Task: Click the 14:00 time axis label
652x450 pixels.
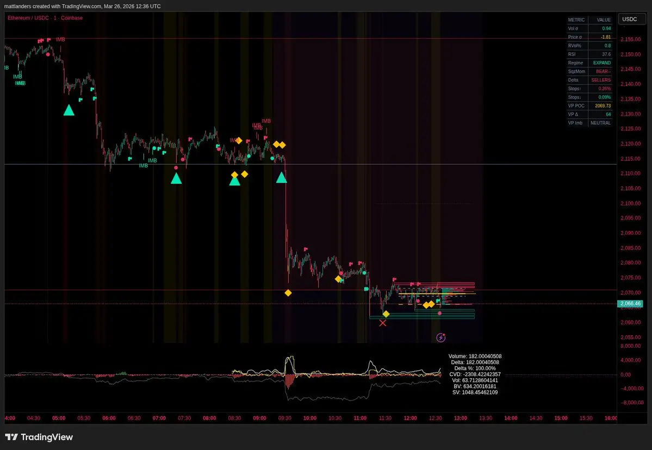Action: point(511,418)
